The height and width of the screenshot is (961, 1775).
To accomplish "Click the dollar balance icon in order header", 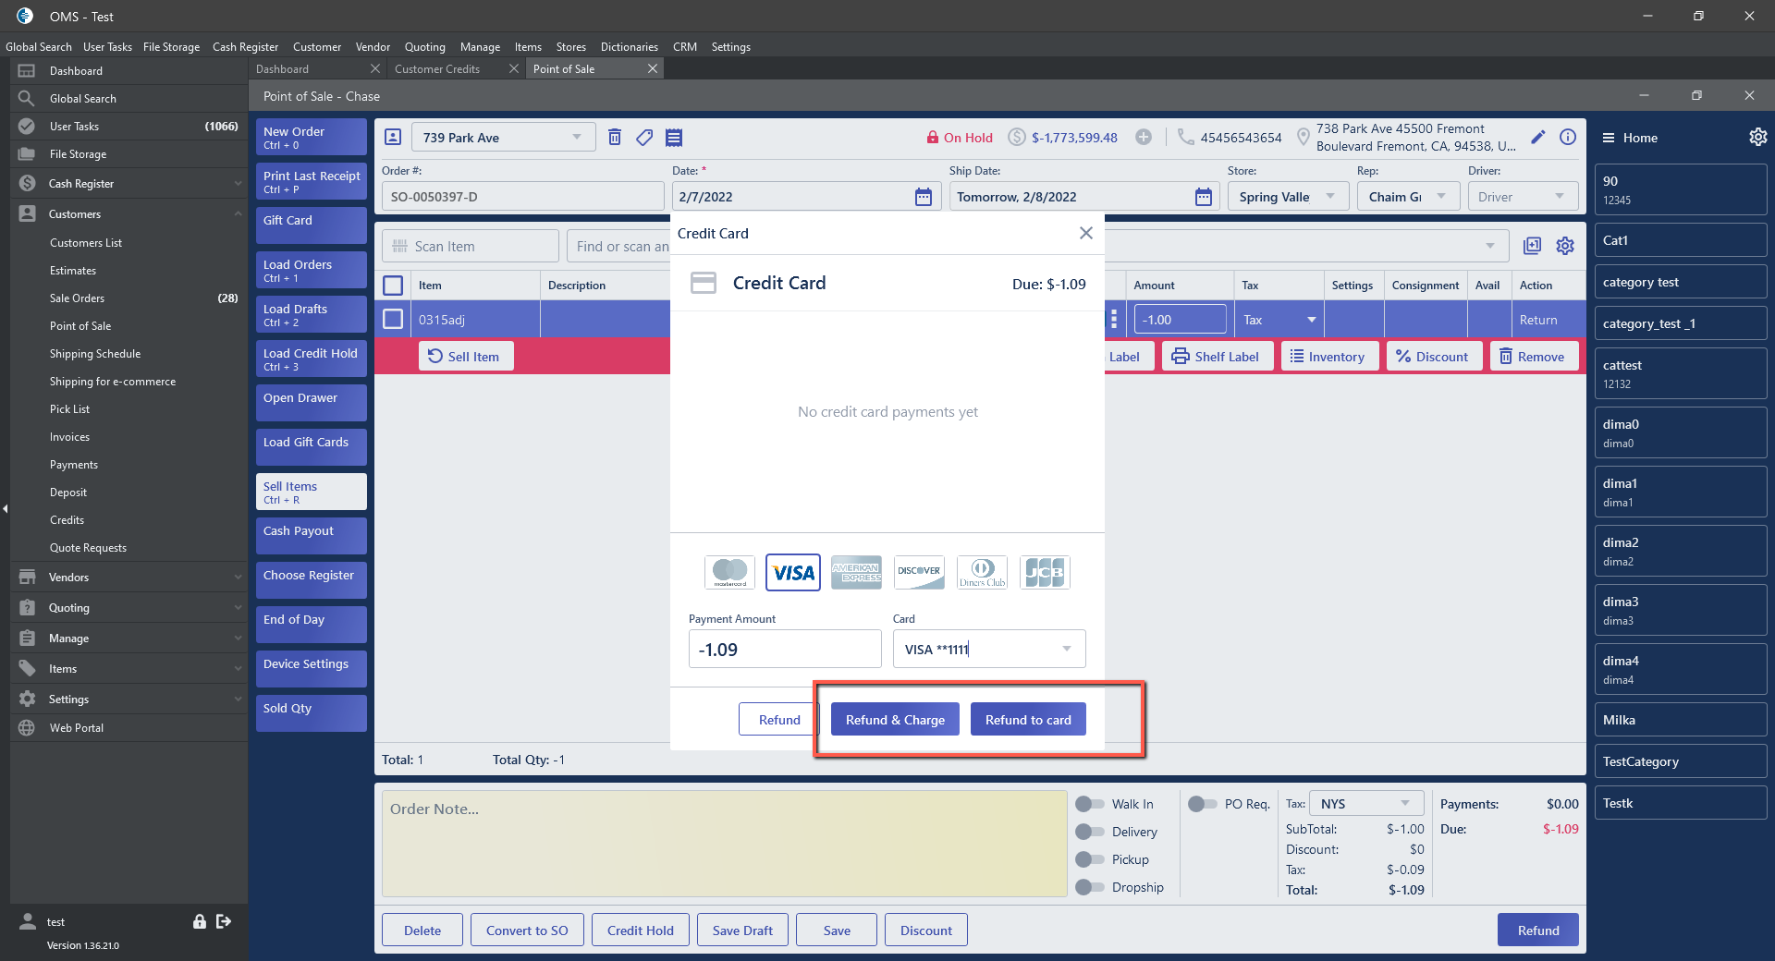I will (x=1017, y=137).
